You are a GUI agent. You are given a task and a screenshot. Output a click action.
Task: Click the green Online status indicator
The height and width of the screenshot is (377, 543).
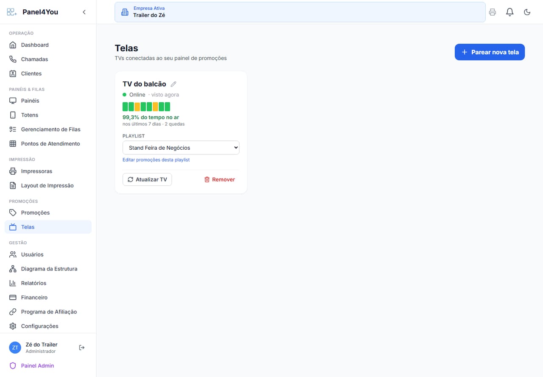(125, 95)
